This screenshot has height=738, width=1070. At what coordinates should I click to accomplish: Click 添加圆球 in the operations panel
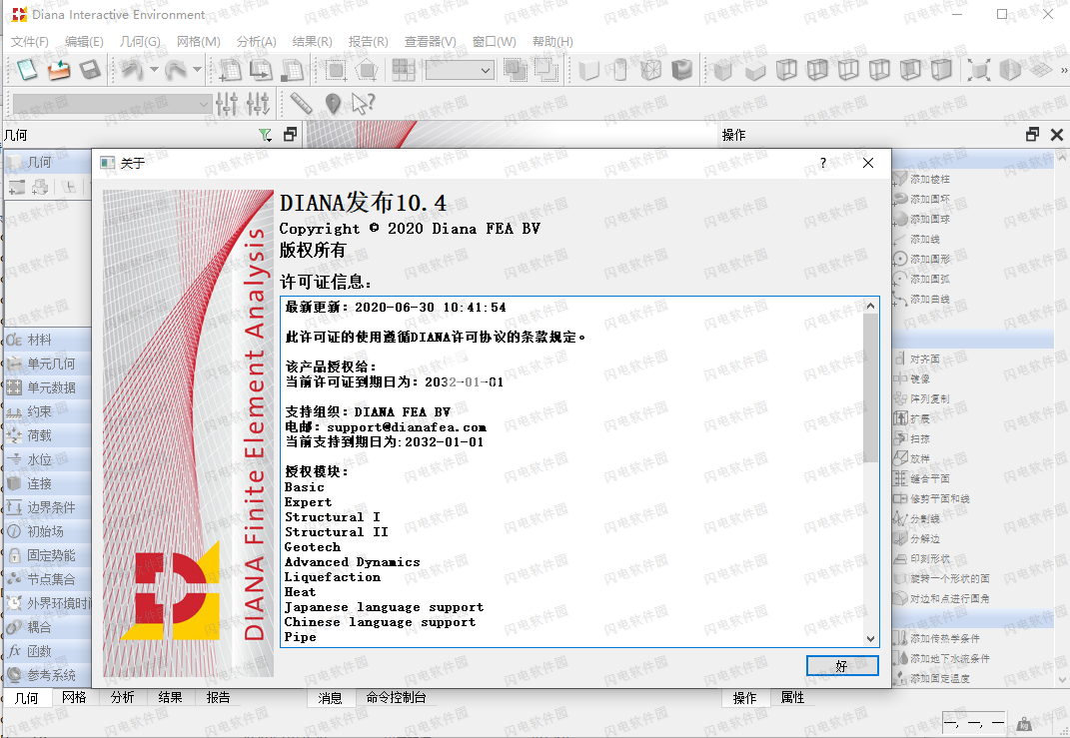tap(922, 219)
